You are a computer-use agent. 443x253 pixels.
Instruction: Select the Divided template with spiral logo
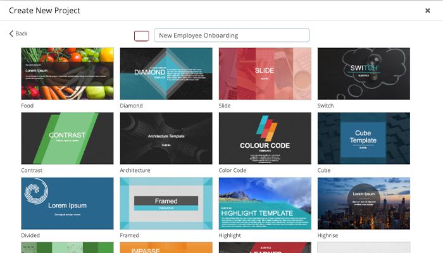point(68,203)
